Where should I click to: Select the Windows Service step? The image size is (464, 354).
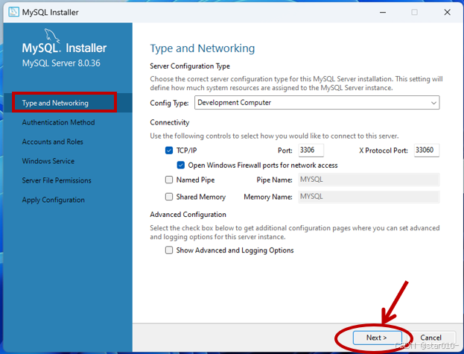(48, 161)
